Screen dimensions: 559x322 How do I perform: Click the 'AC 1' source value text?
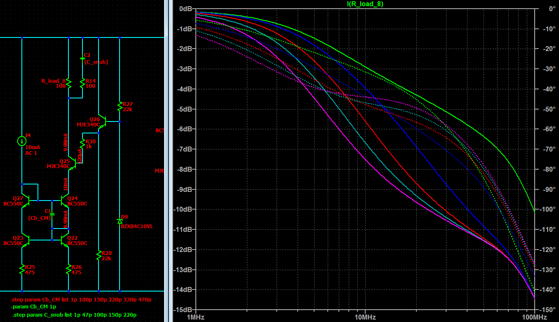tap(31, 153)
